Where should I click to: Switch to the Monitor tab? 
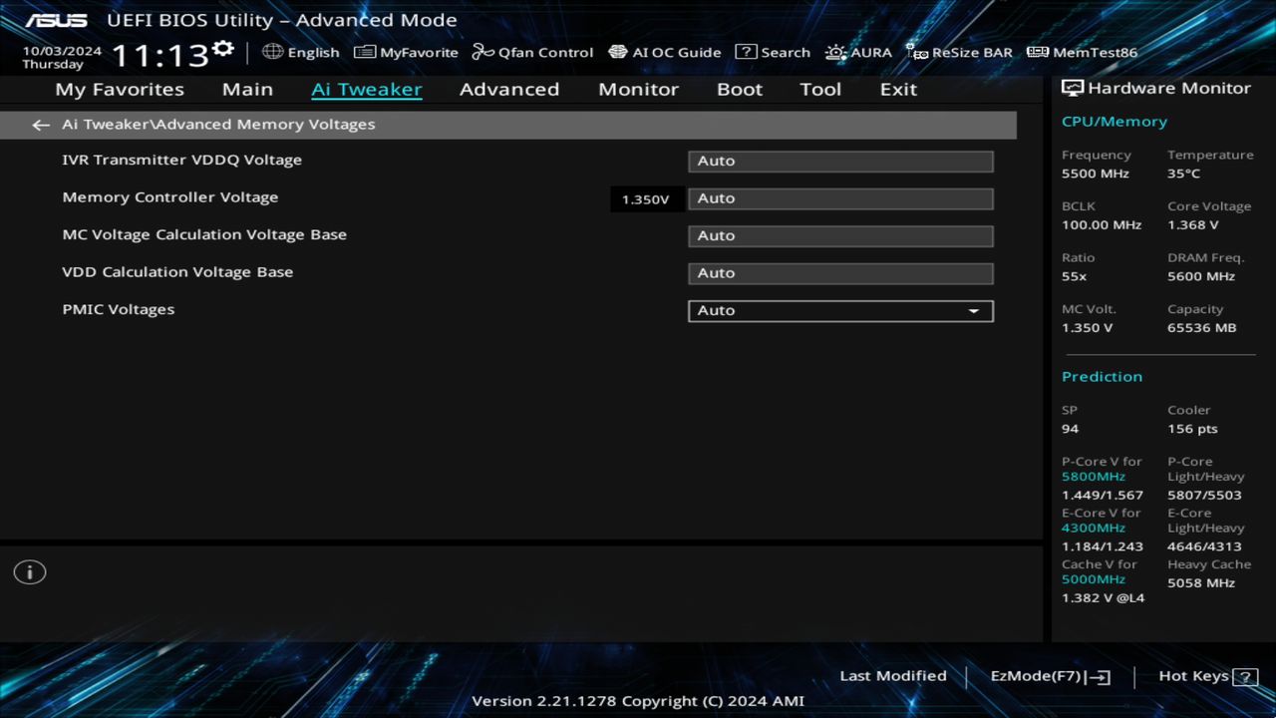[638, 89]
